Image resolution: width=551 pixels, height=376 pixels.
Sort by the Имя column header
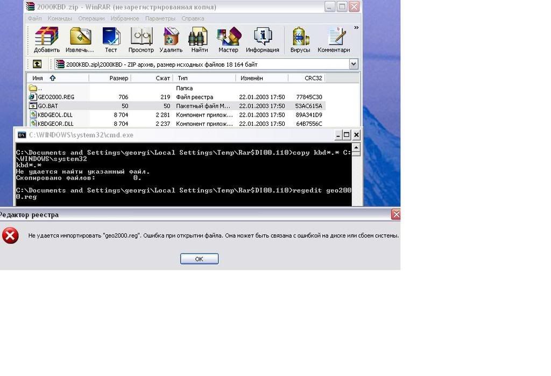coord(58,78)
